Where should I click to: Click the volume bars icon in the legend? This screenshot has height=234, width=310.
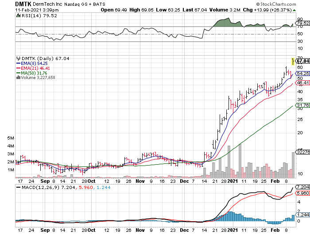[18, 77]
